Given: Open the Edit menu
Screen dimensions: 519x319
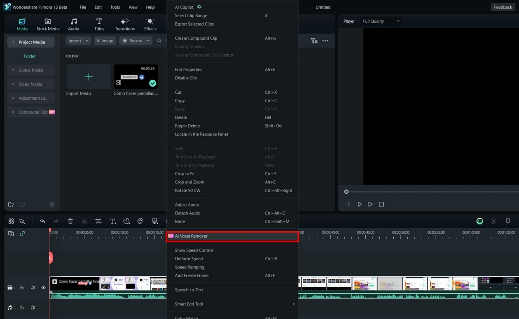Looking at the screenshot, I should 98,7.
